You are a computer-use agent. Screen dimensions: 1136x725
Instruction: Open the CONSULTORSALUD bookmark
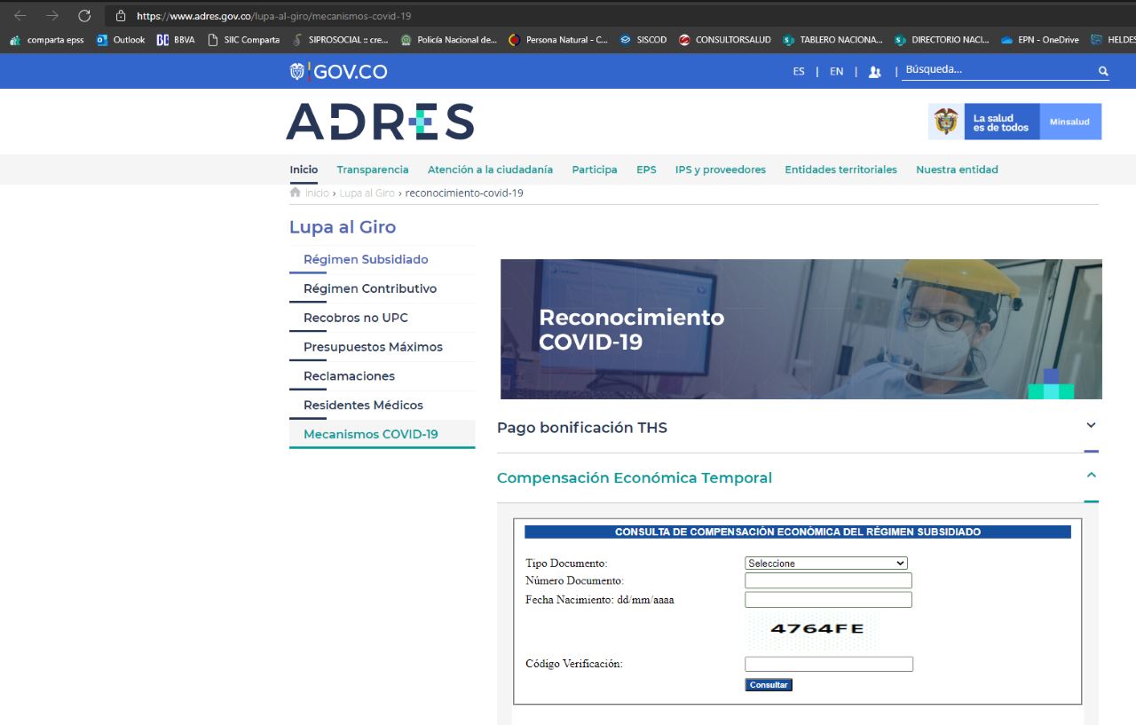tap(725, 40)
